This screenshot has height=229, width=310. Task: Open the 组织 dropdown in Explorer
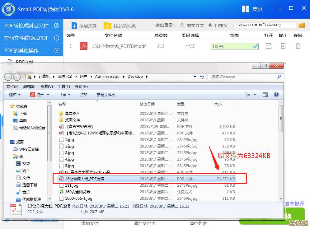click(14, 95)
